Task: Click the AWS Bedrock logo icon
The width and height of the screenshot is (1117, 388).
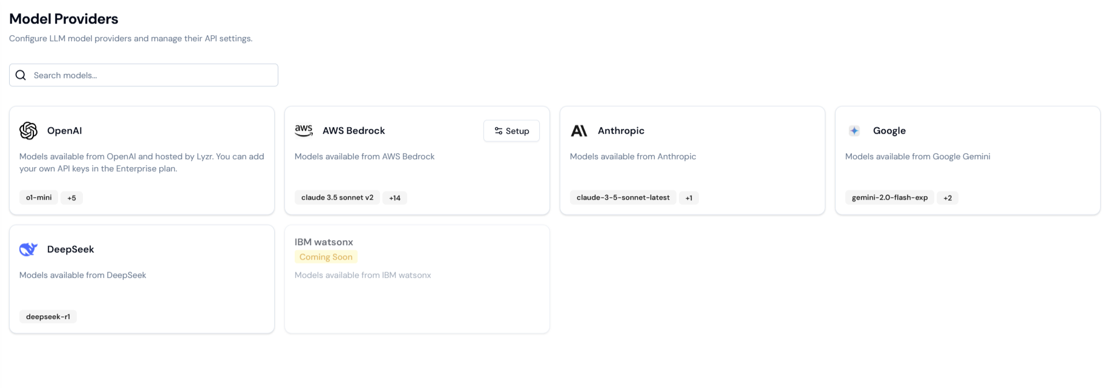Action: pyautogui.click(x=304, y=131)
